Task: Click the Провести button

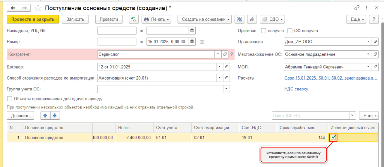Action: coord(109,20)
